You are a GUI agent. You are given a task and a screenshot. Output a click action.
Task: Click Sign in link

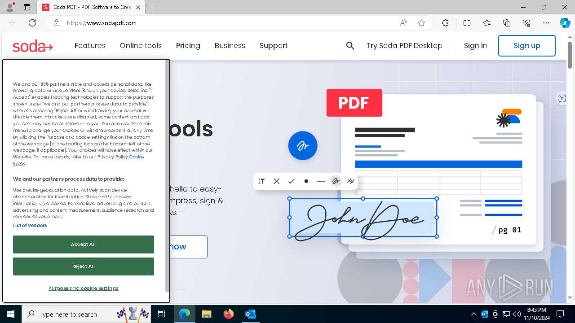[475, 46]
